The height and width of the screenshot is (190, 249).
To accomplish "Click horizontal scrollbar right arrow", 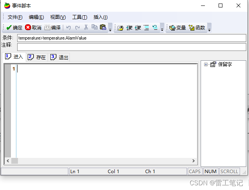I will coord(194,161).
